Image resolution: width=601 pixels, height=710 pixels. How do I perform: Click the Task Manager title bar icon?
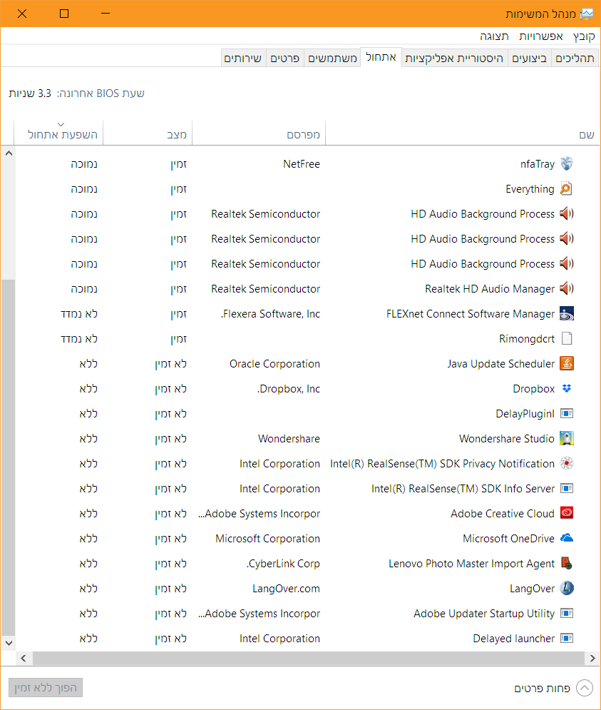pyautogui.click(x=587, y=14)
